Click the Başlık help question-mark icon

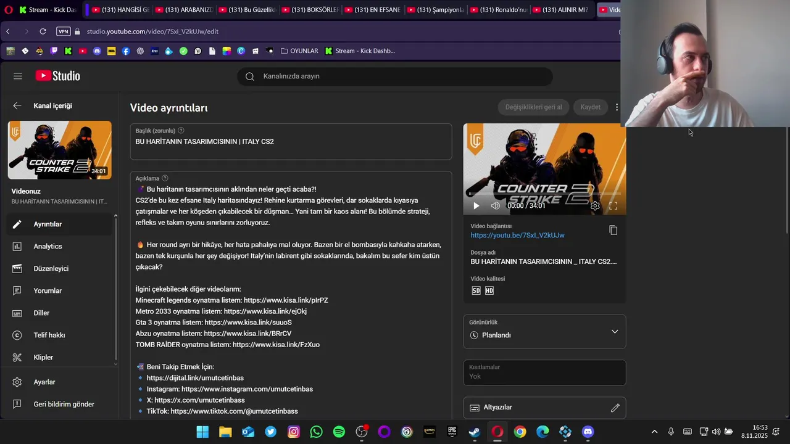(x=181, y=131)
